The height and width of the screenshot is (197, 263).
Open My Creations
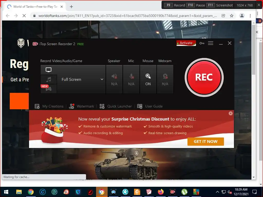[x=49, y=106]
